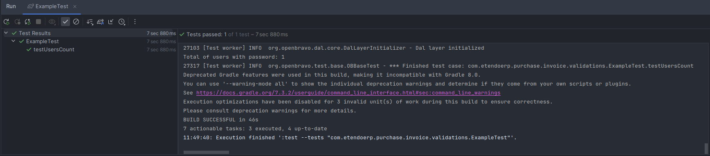This screenshot has width=710, height=156.
Task: Click the green check beside Test Results
Action: click(14, 33)
